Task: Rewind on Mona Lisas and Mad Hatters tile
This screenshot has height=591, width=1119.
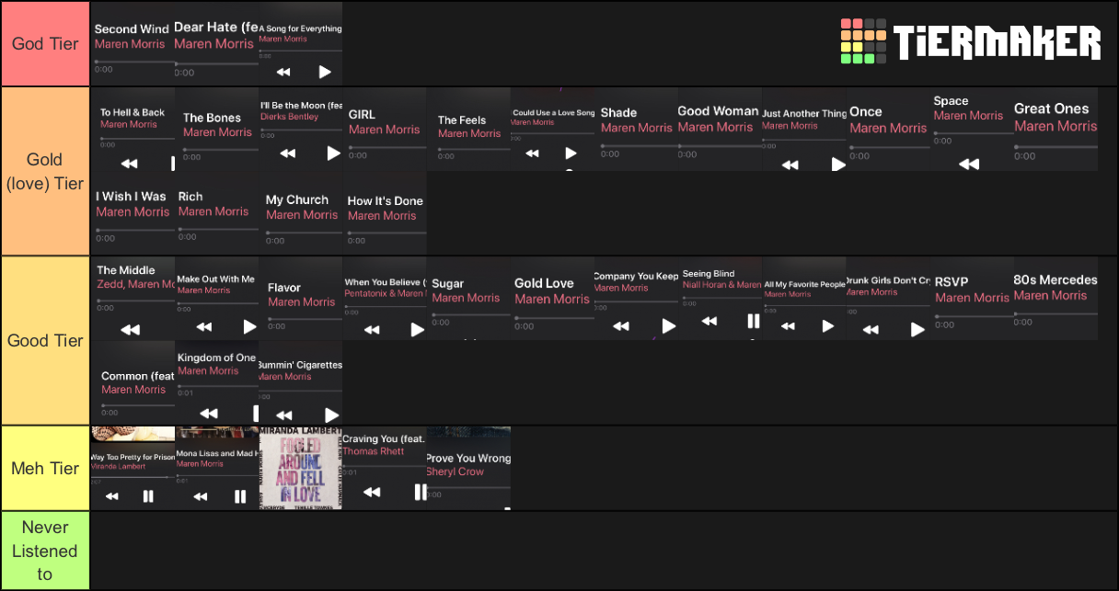Action: click(x=201, y=496)
